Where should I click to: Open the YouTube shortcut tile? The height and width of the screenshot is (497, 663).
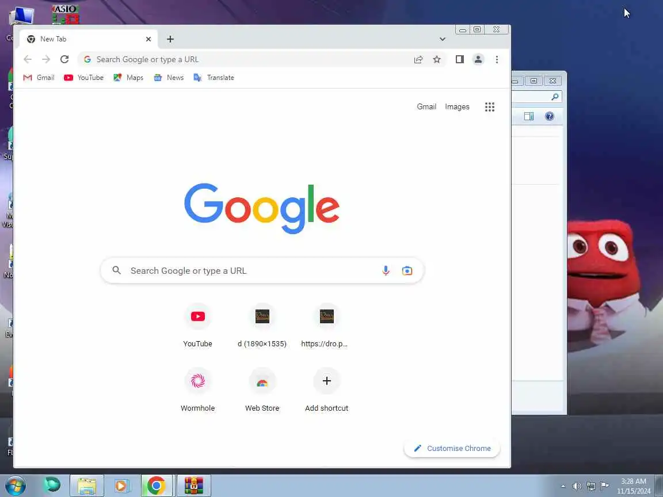coord(197,326)
